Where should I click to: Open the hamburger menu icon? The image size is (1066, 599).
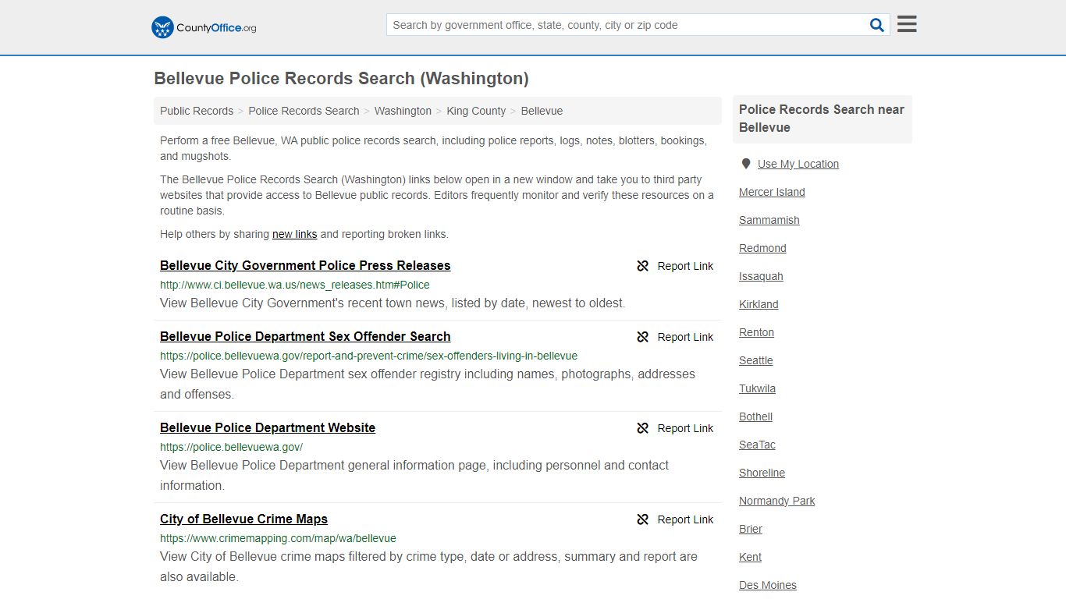[907, 24]
